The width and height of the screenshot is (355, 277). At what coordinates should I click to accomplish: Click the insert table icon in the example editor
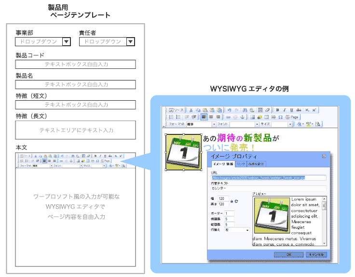[266, 117]
